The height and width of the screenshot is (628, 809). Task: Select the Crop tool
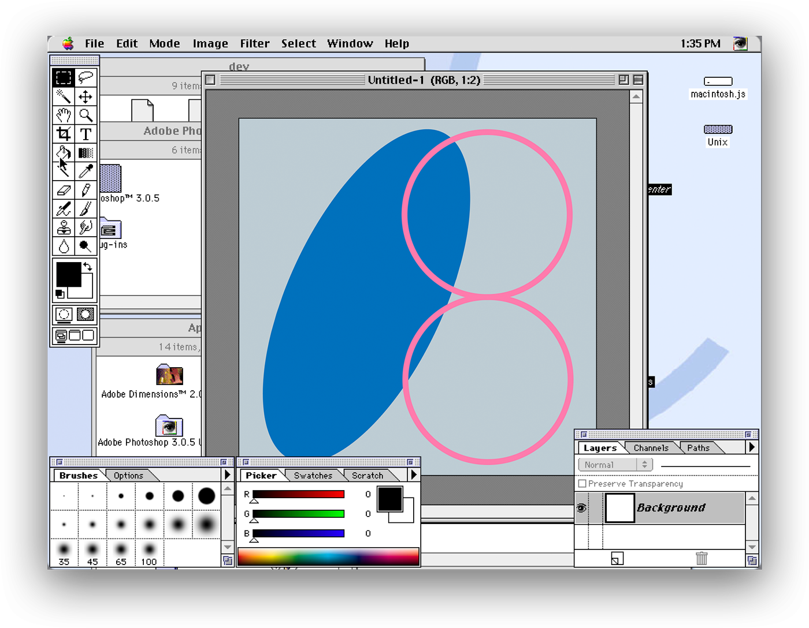(64, 134)
